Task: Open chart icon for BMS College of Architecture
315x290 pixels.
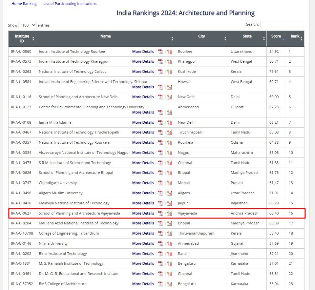Action: click(170, 284)
